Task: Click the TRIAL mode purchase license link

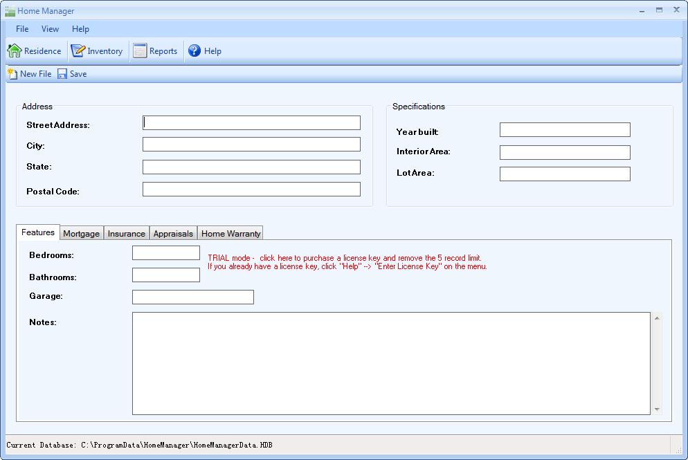Action: coord(345,258)
